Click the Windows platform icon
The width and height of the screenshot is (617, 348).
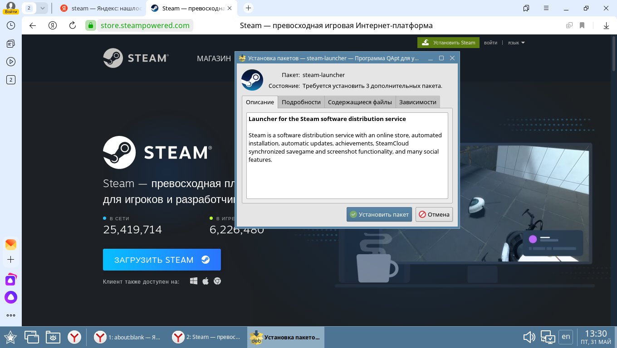(x=194, y=281)
